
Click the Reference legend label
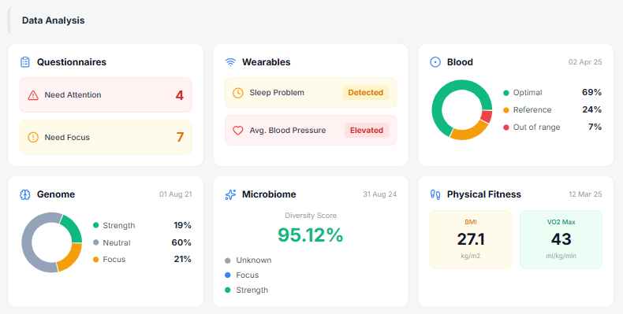[532, 110]
